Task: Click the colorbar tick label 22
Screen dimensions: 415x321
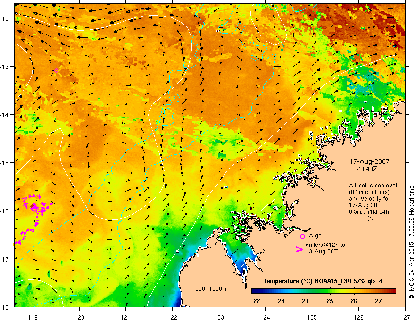Action: pos(257,301)
